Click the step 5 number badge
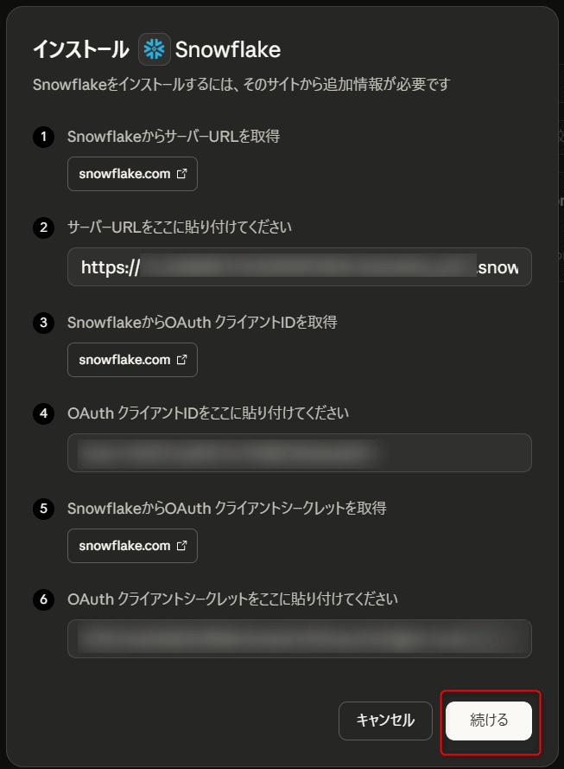 point(42,509)
